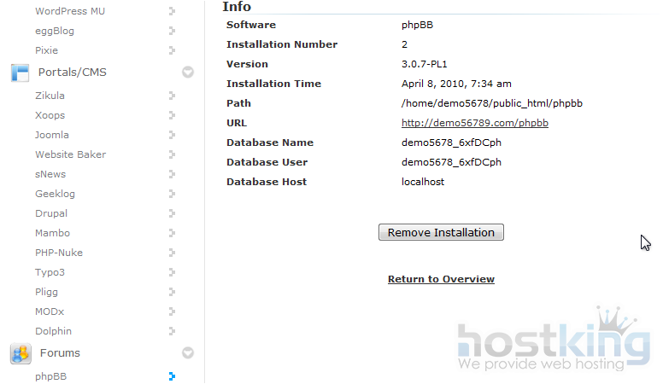This screenshot has width=663, height=384.
Task: Choose Website Baker in the sidebar
Action: point(70,154)
